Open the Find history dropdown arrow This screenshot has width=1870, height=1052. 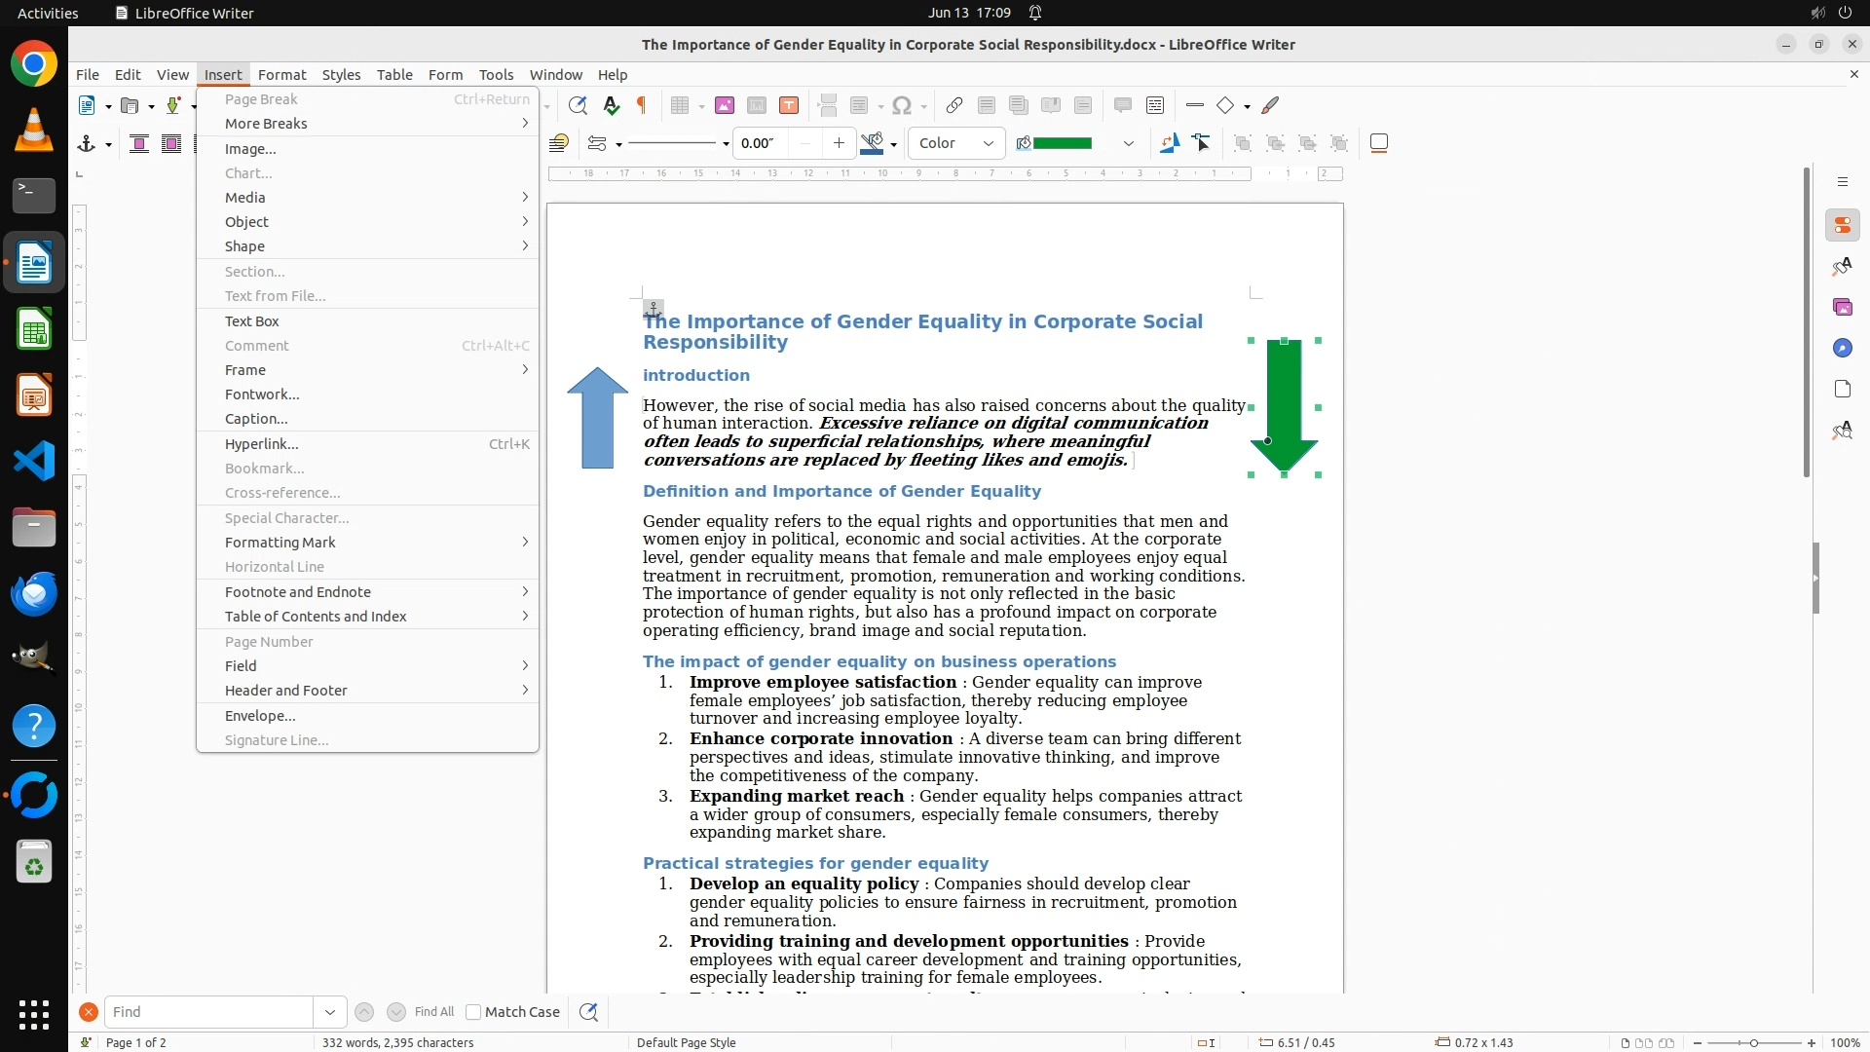(x=330, y=1012)
